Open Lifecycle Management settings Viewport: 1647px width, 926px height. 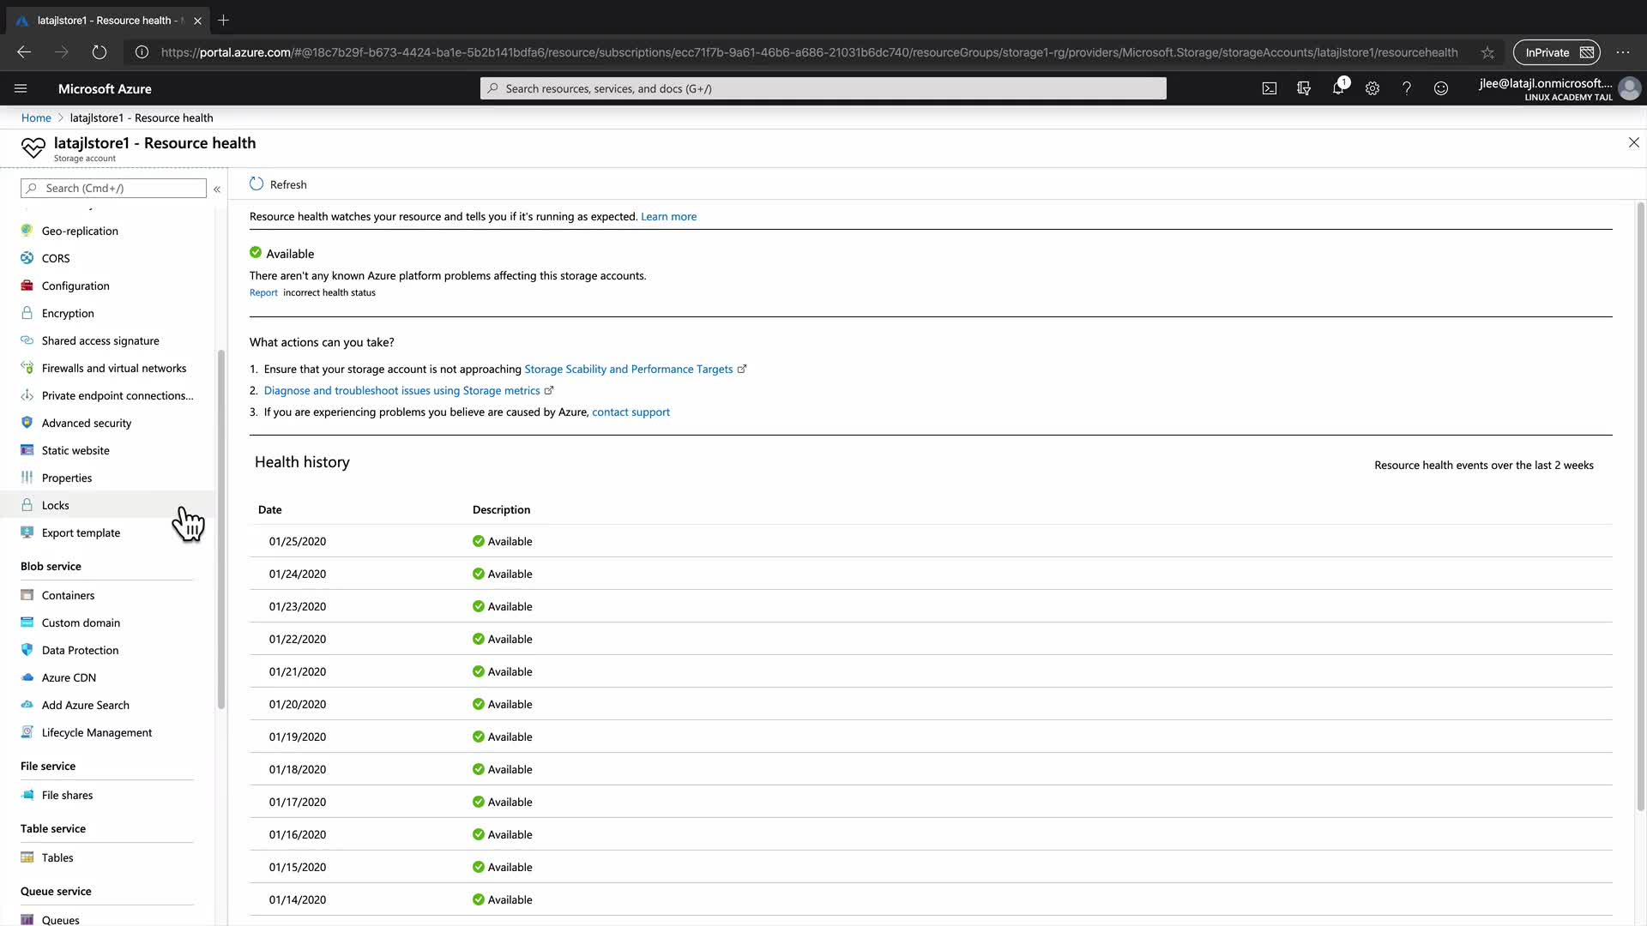96,732
